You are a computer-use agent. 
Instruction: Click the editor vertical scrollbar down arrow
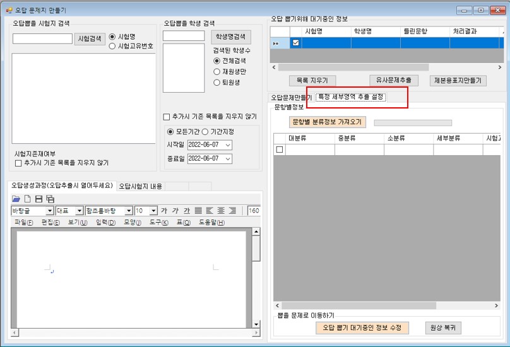tap(256, 324)
